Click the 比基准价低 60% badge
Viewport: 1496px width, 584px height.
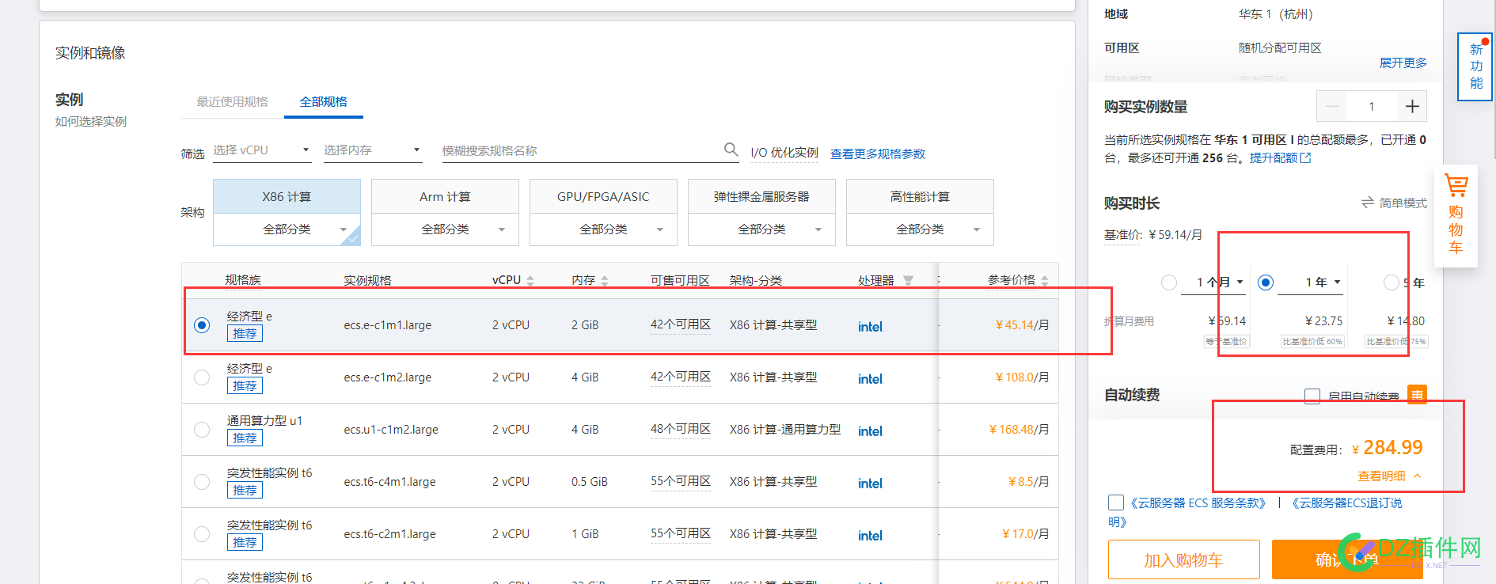pos(1312,341)
